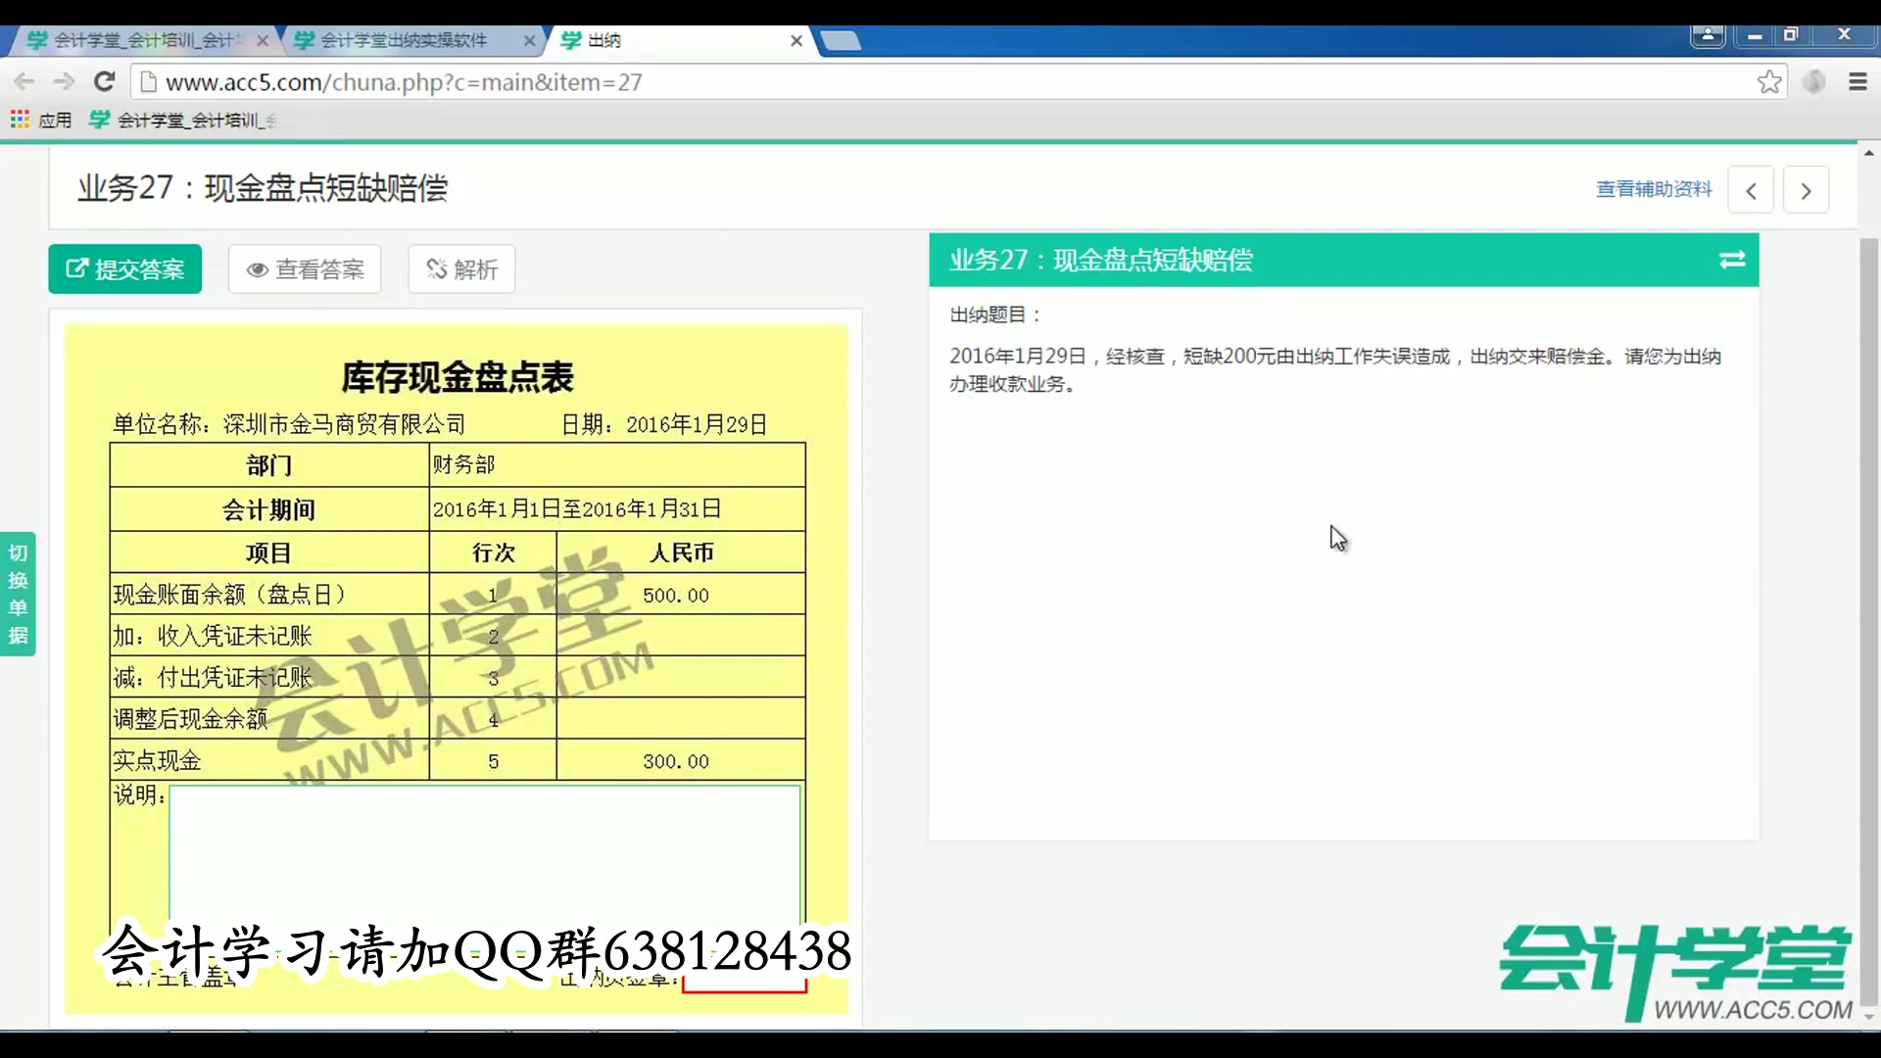This screenshot has width=1881, height=1058.
Task: Click the address bar URL
Action: pos(404,82)
